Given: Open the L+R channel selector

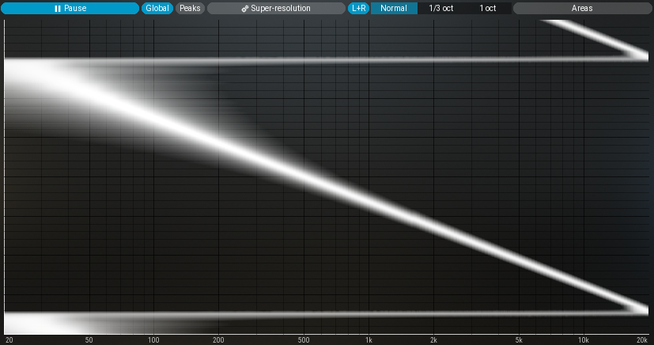Looking at the screenshot, I should (359, 9).
